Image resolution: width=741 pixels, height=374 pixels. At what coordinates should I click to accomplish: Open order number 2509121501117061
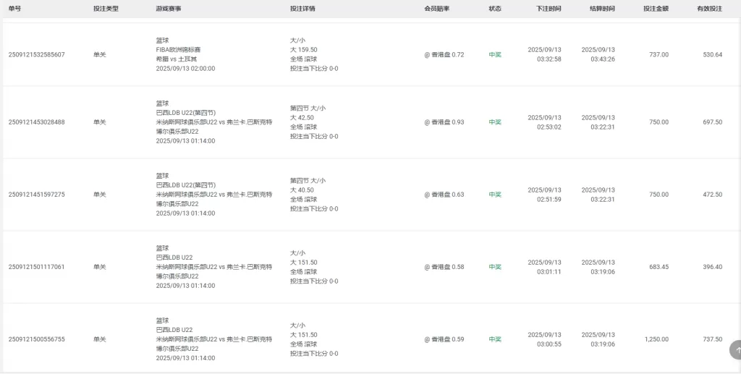click(x=36, y=267)
